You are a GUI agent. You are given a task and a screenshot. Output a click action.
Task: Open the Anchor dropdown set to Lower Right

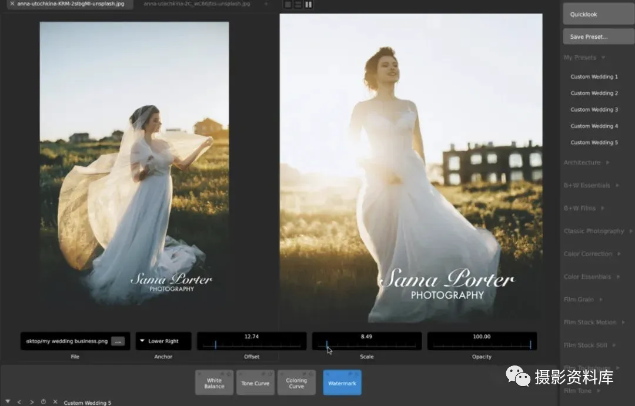tap(163, 341)
